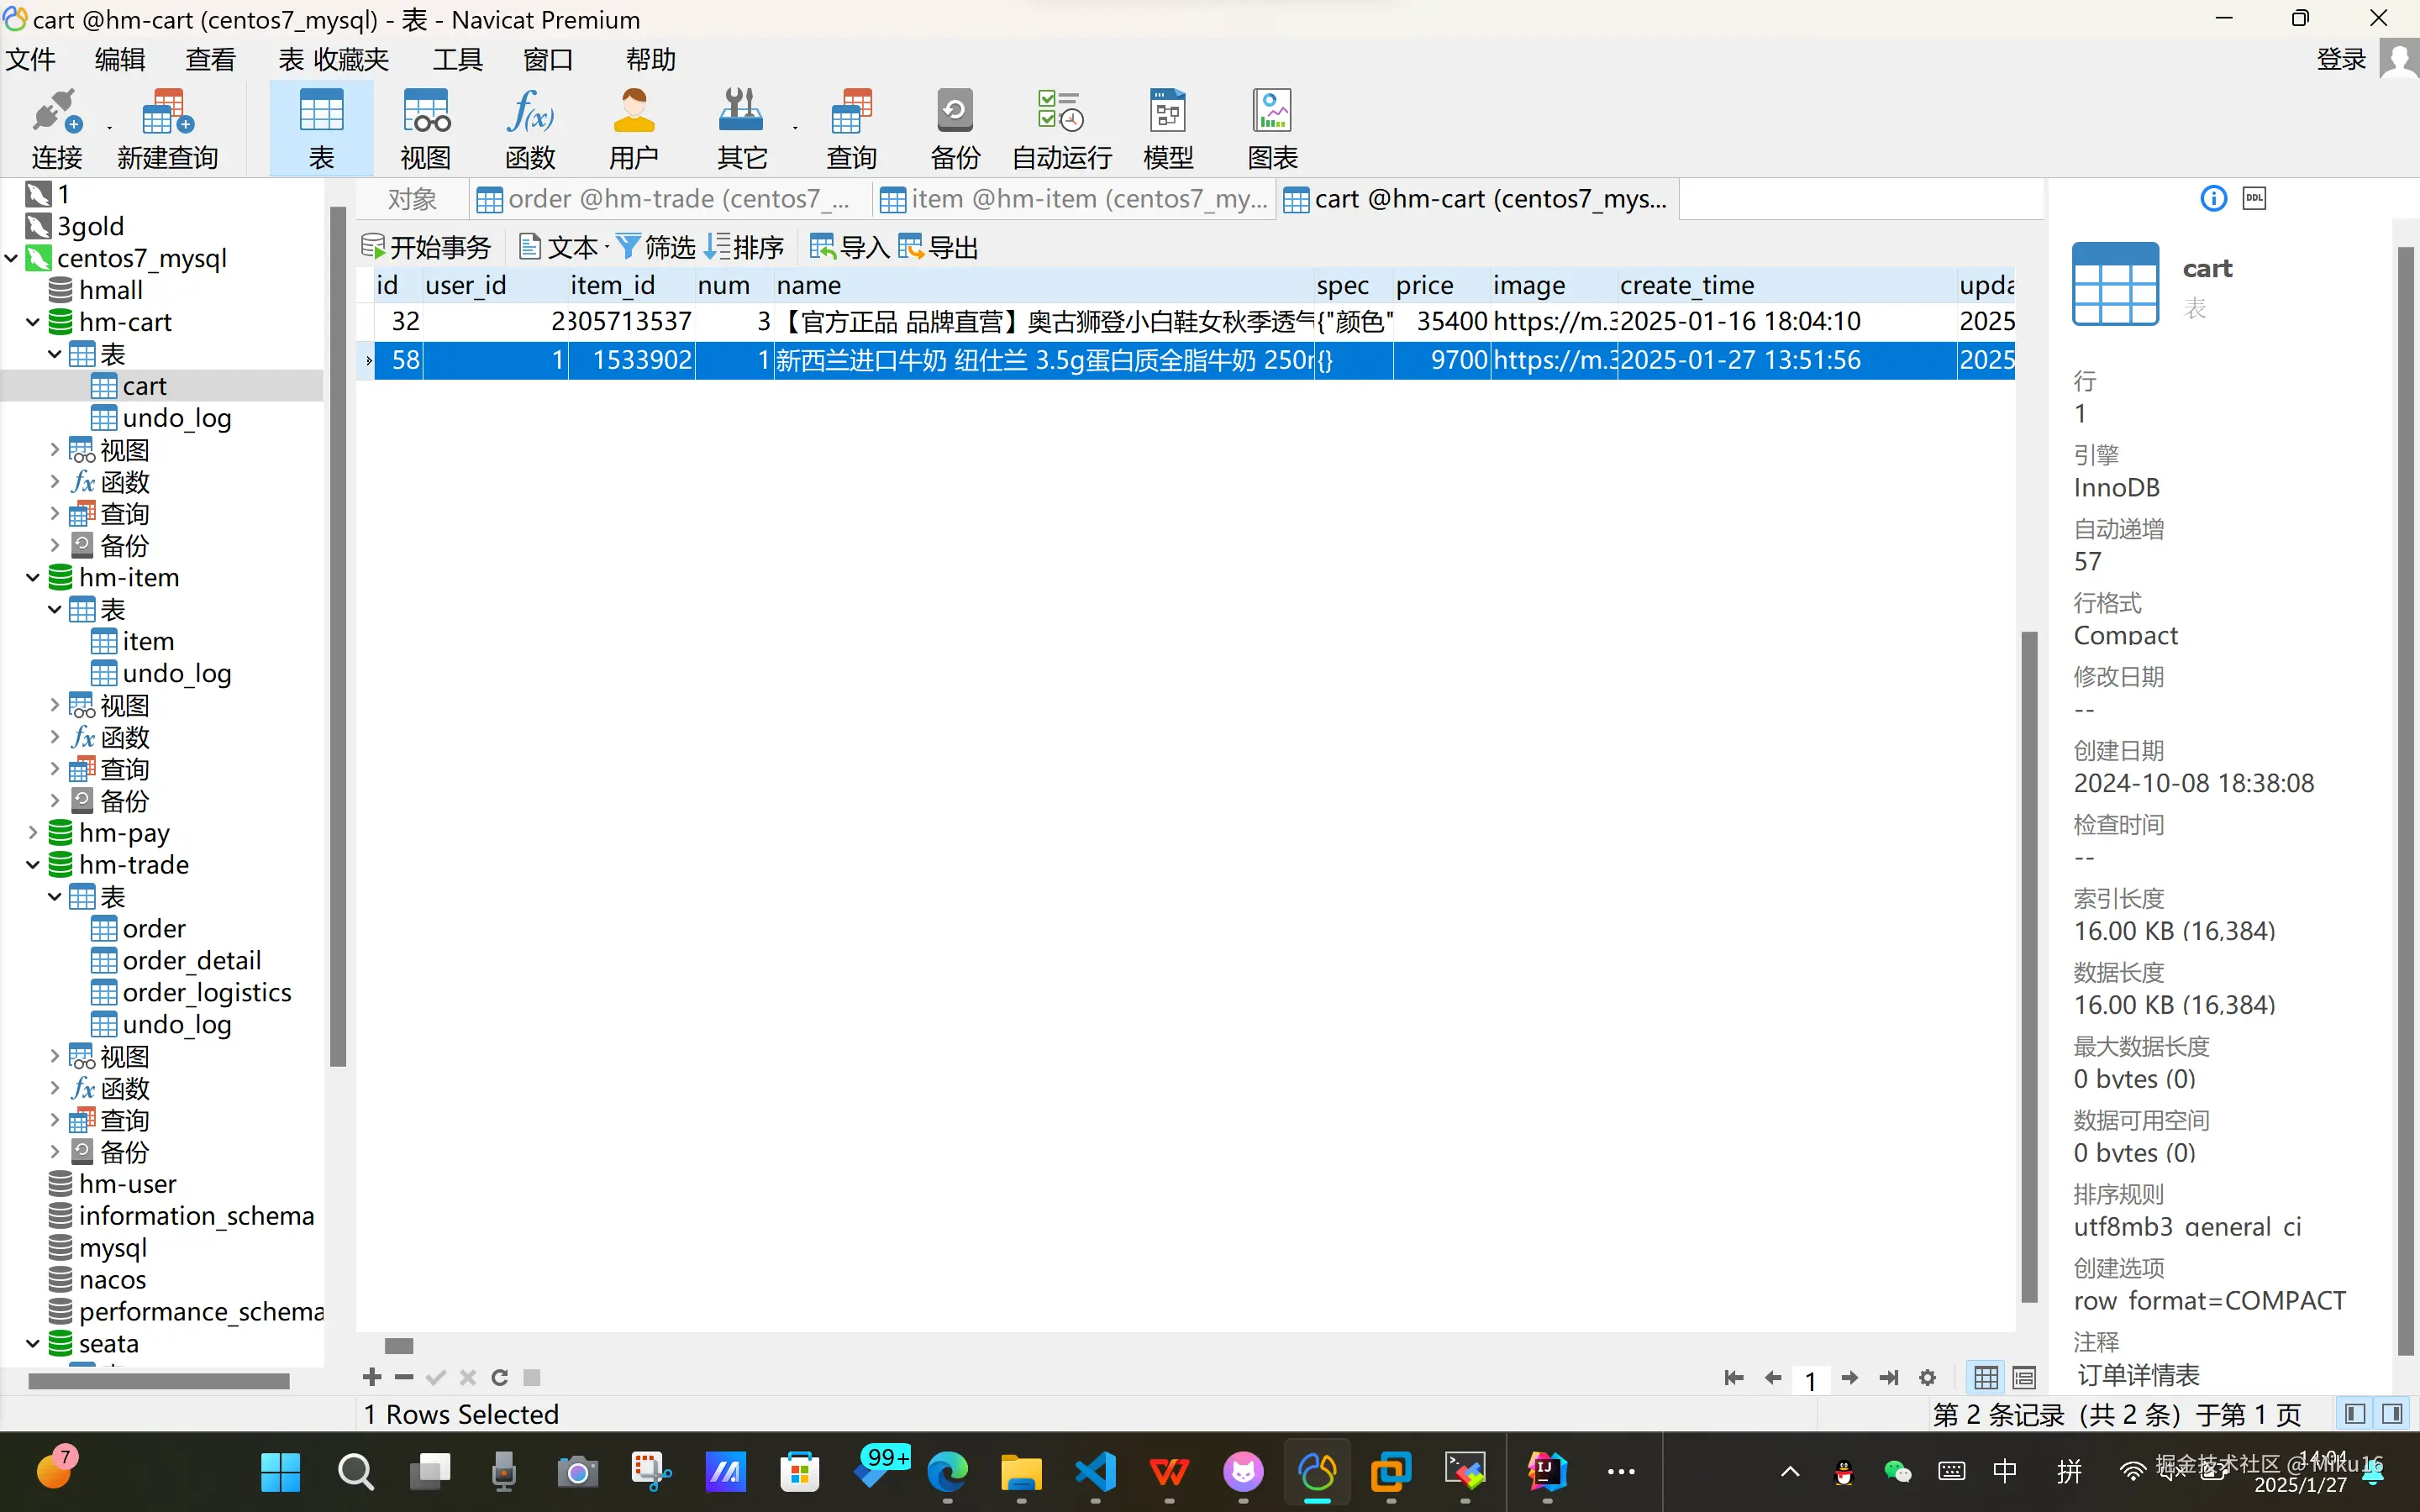
Task: Expand the hm-pay database node
Action: 33,832
